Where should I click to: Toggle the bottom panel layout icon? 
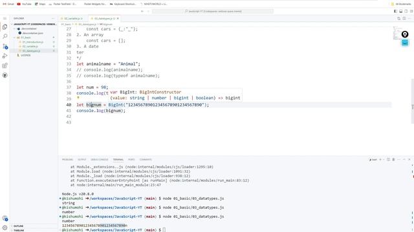[x=401, y=12]
